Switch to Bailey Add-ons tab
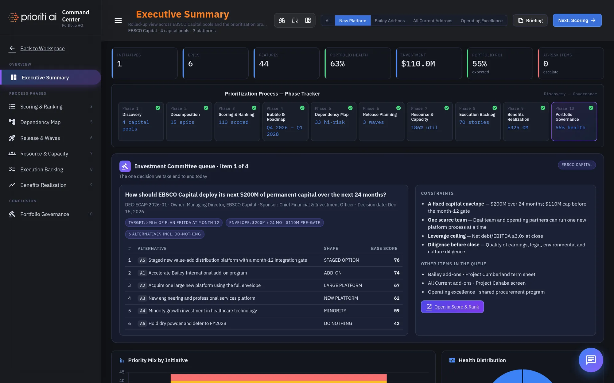The height and width of the screenshot is (383, 614). [390, 21]
